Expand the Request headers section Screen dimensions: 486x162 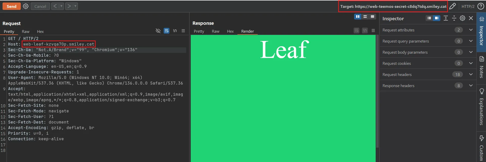click(x=471, y=74)
